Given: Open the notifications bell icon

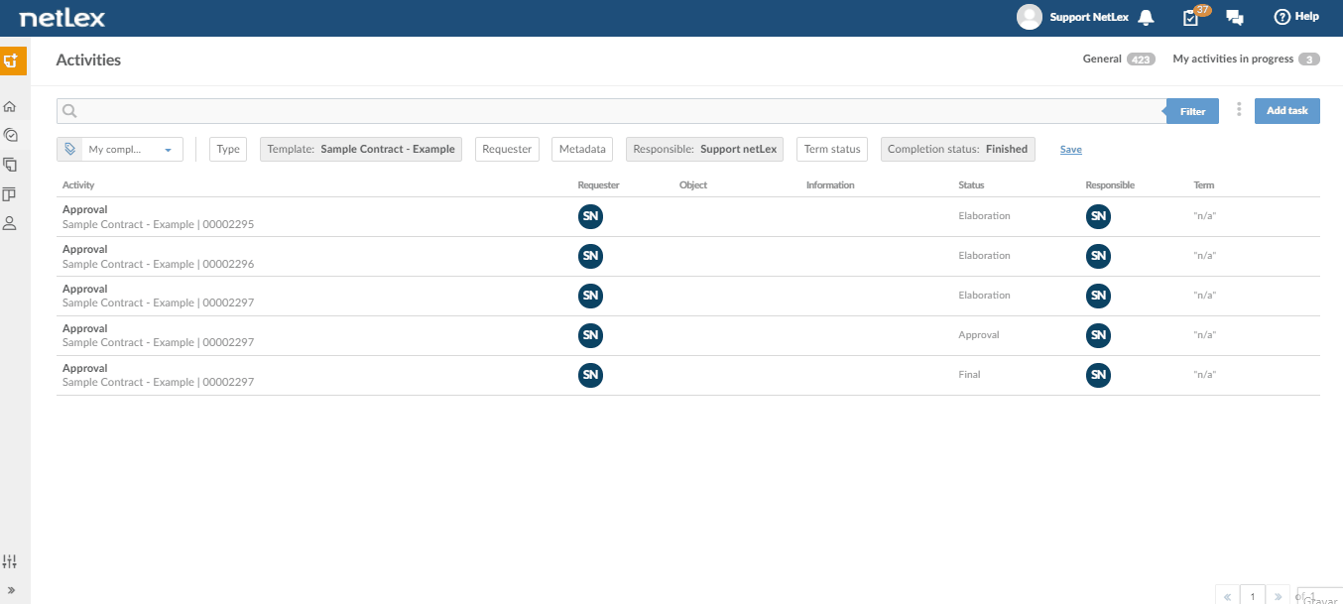Looking at the screenshot, I should [x=1147, y=17].
